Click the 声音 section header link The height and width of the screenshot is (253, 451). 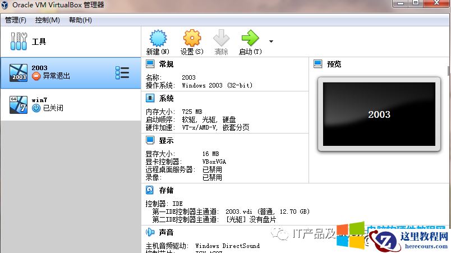[x=166, y=232]
